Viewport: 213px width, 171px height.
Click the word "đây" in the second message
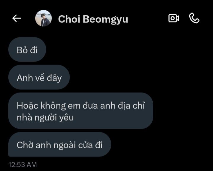(54, 78)
